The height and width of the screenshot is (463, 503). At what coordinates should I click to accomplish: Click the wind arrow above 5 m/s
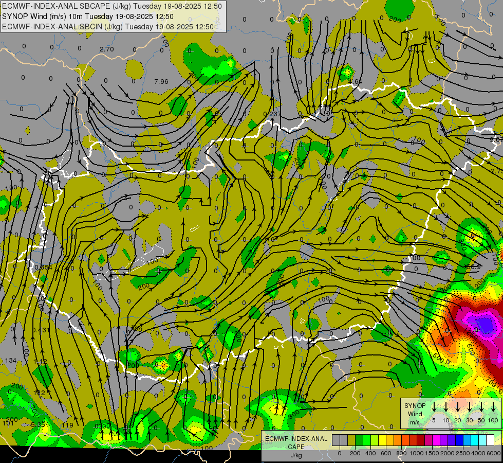(x=434, y=406)
